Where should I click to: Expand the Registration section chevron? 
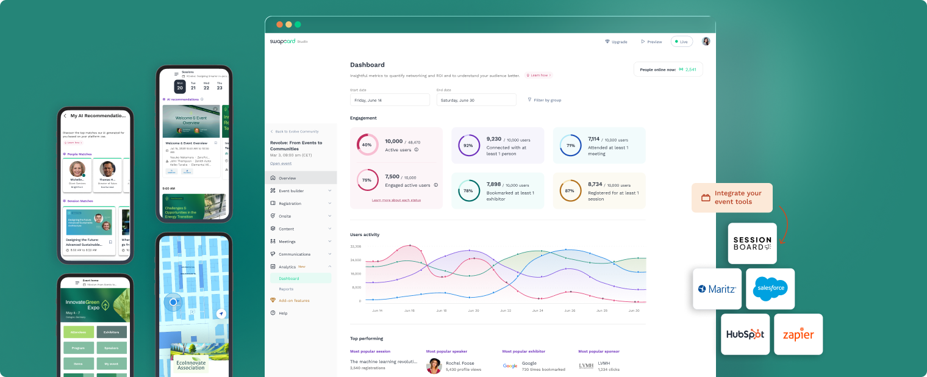tap(329, 203)
